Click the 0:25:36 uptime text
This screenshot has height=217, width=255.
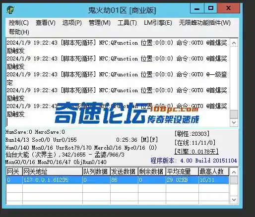click(x=127, y=140)
